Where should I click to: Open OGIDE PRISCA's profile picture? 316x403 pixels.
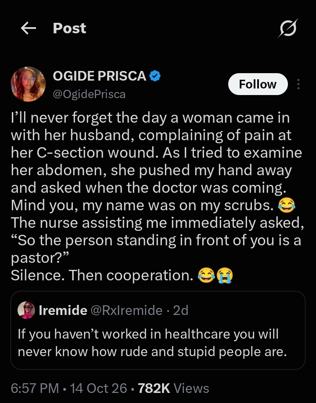(x=28, y=84)
